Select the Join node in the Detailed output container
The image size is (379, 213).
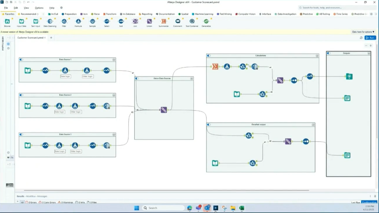tap(288, 141)
